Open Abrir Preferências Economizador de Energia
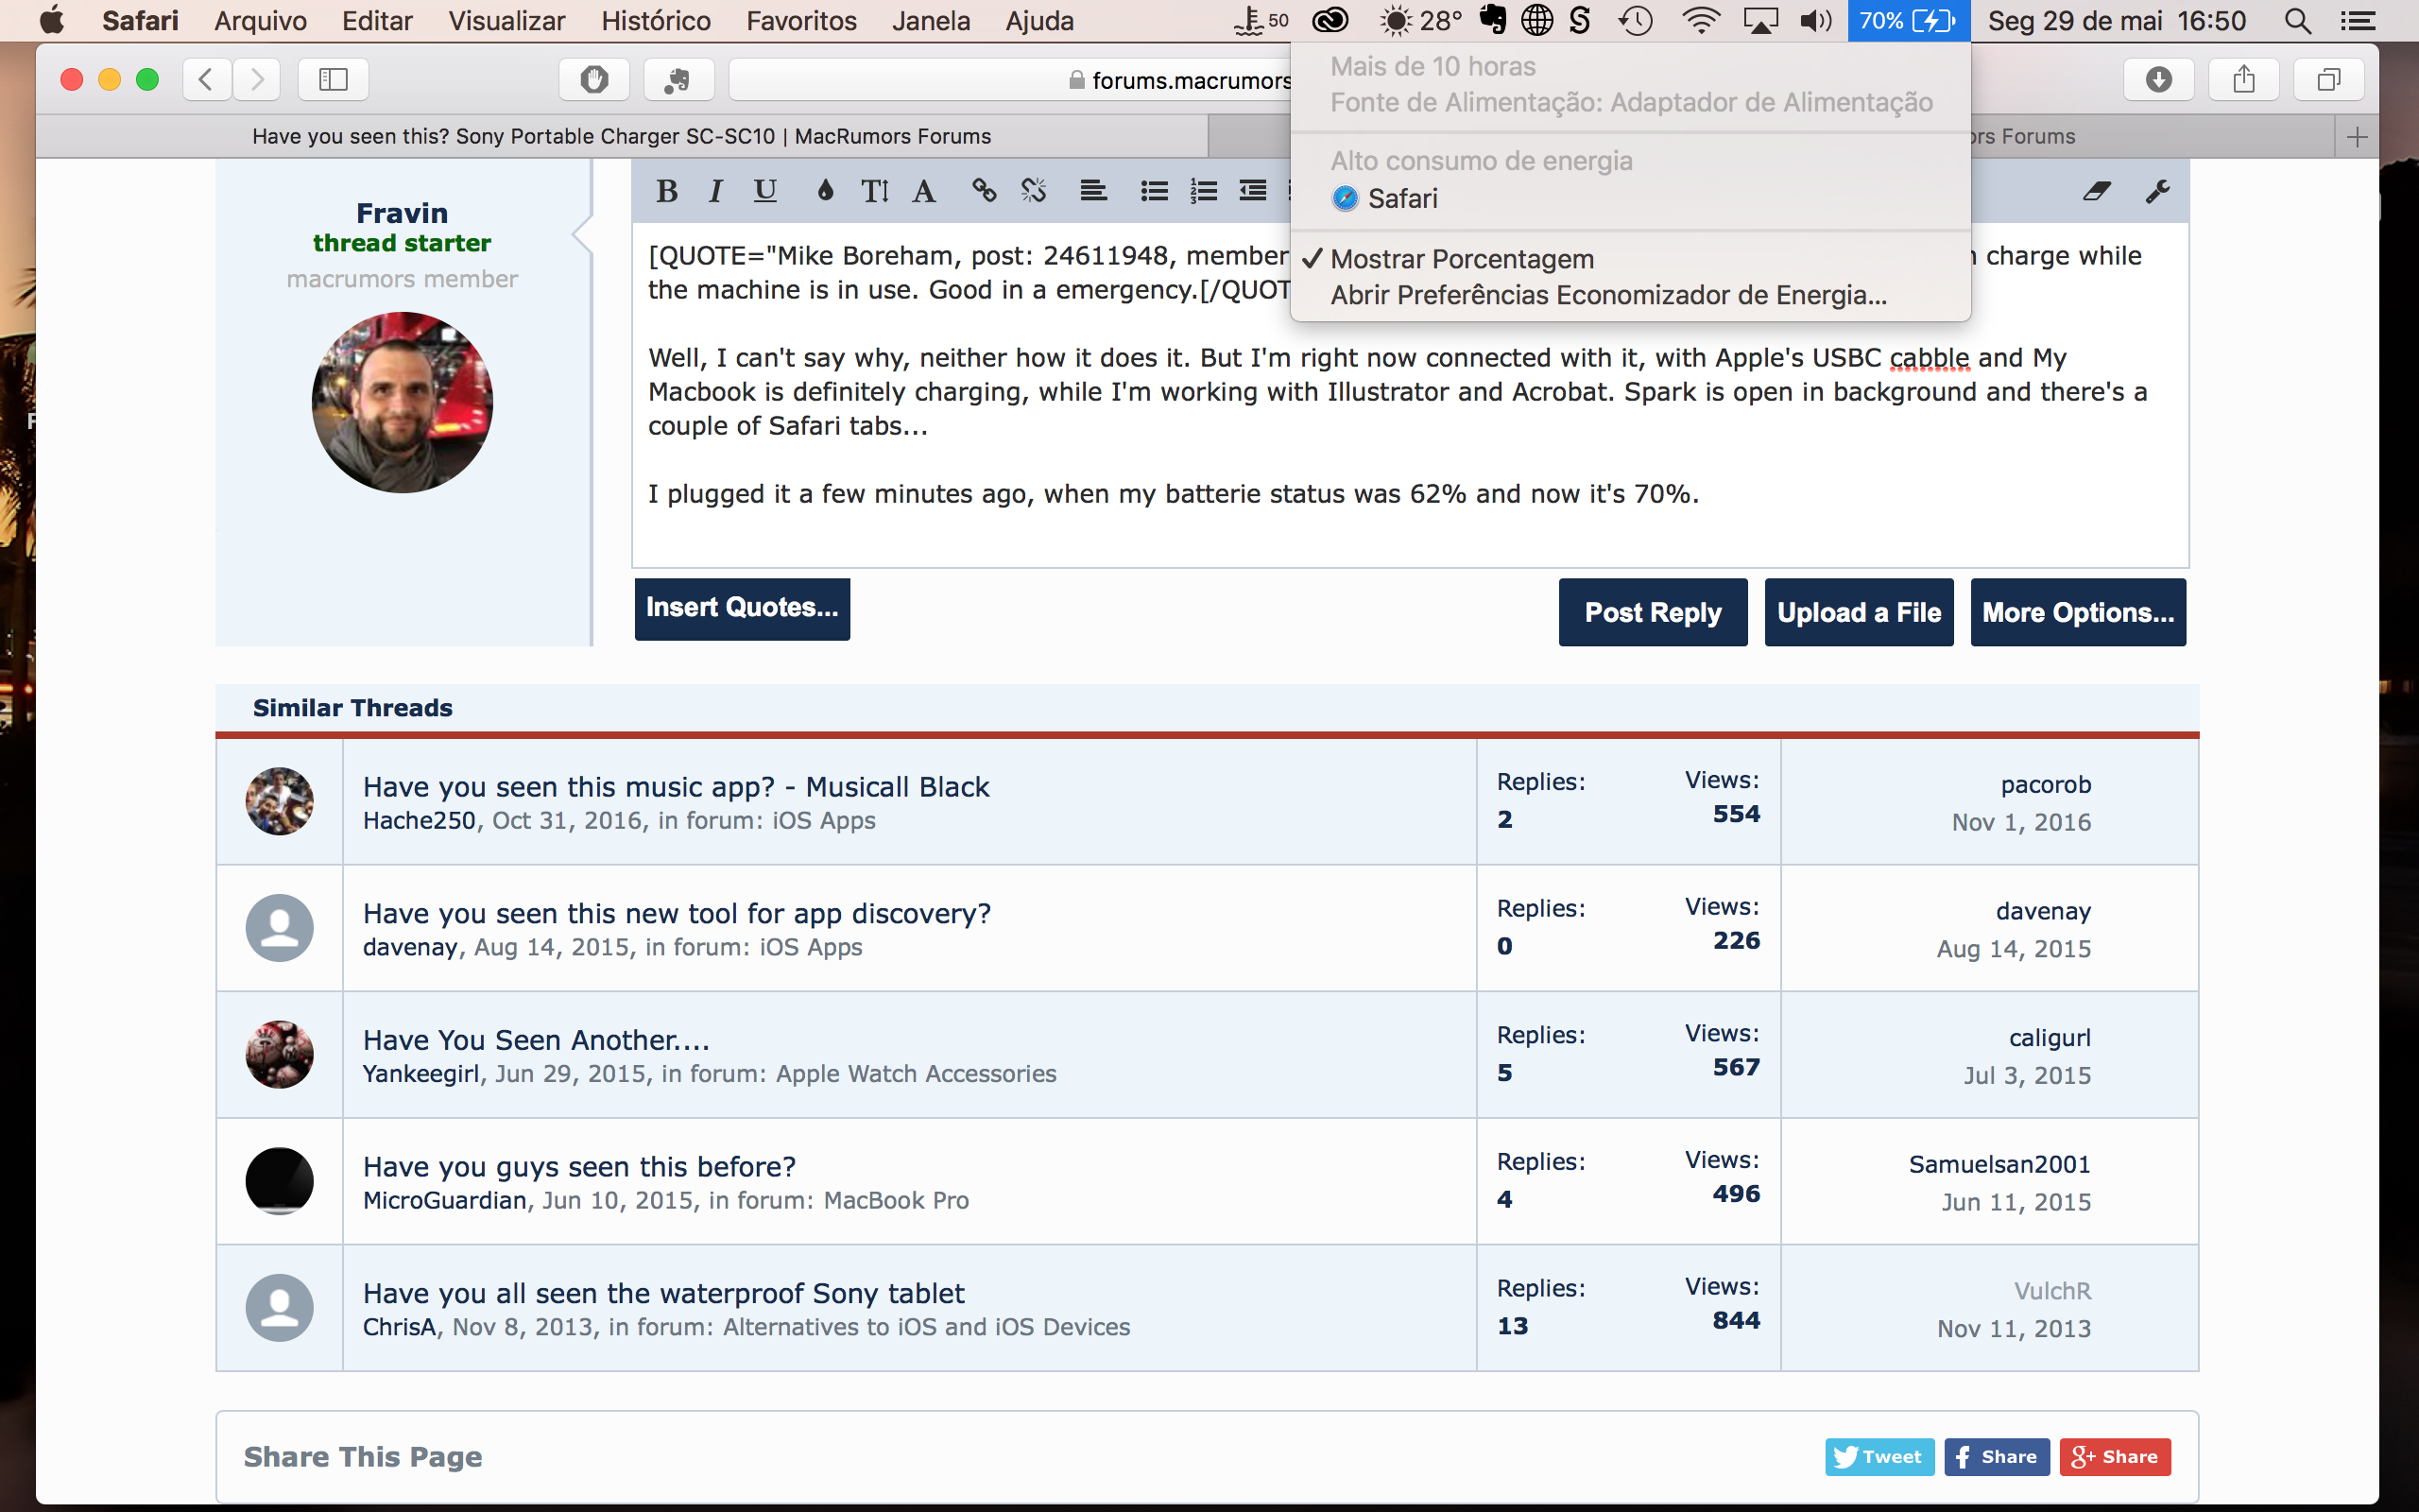Image resolution: width=2419 pixels, height=1512 pixels. coord(1607,296)
